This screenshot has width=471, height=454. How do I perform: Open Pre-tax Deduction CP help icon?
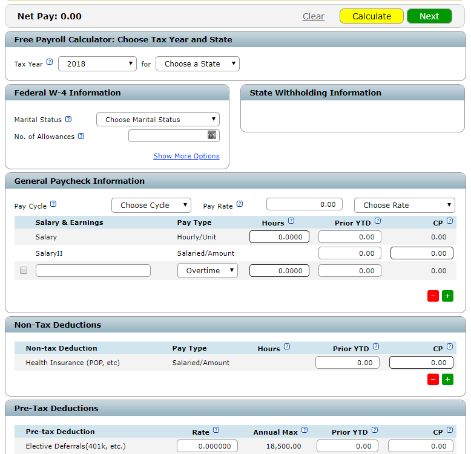click(x=450, y=430)
